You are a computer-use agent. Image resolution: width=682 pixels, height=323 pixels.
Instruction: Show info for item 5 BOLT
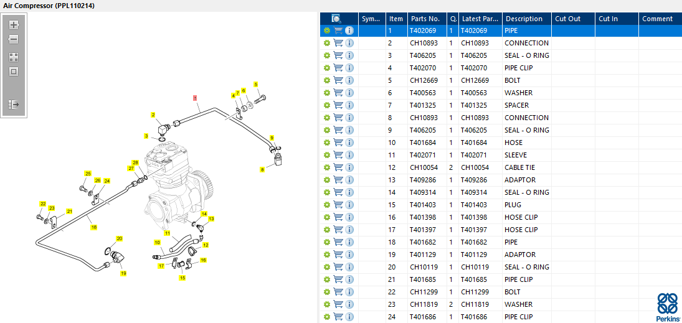(x=349, y=80)
